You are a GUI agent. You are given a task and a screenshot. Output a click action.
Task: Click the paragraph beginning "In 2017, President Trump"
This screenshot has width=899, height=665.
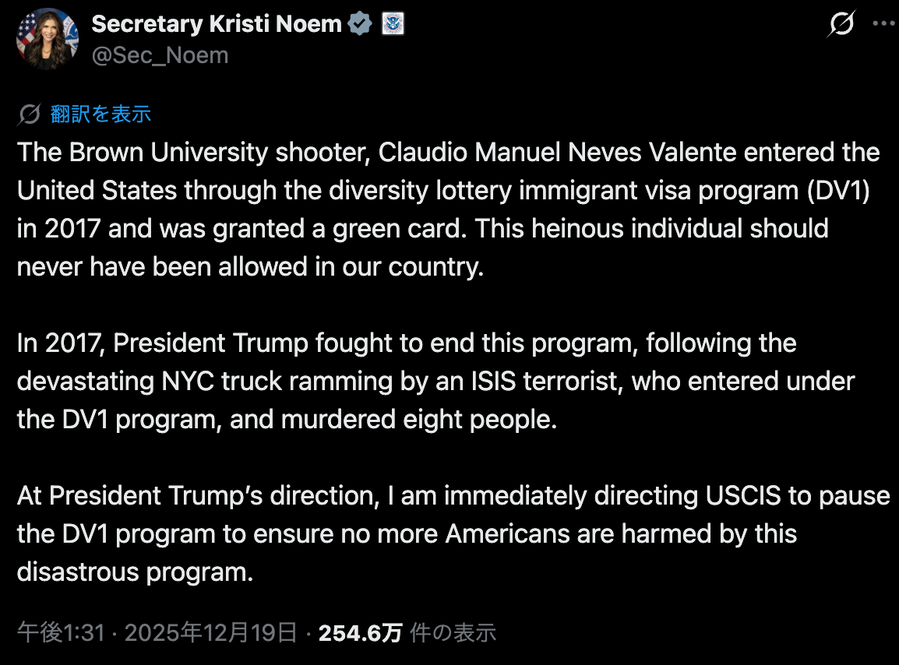click(436, 382)
